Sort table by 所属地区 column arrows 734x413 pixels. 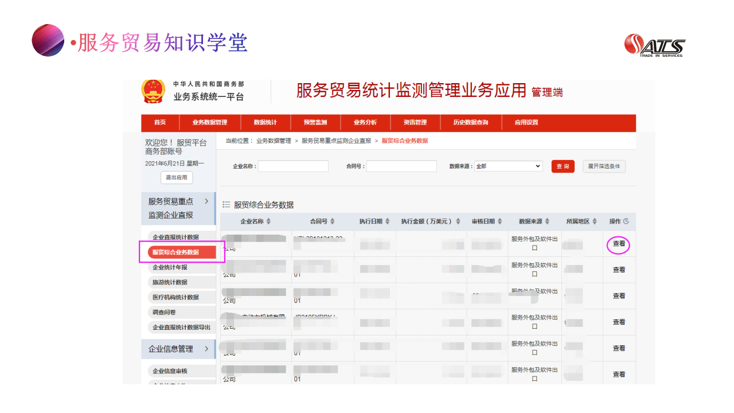[595, 221]
